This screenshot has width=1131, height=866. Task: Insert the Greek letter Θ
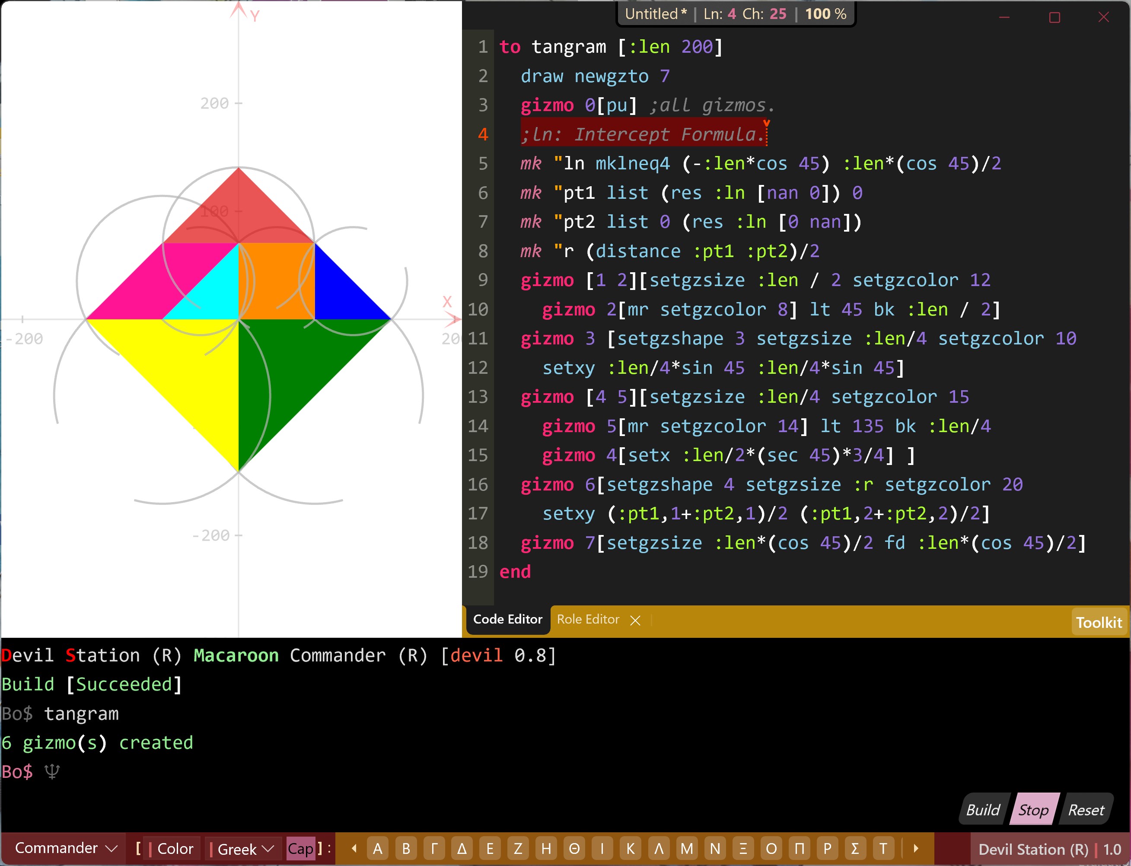[574, 848]
